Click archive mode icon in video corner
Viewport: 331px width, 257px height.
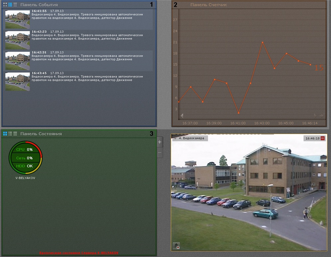point(176,246)
